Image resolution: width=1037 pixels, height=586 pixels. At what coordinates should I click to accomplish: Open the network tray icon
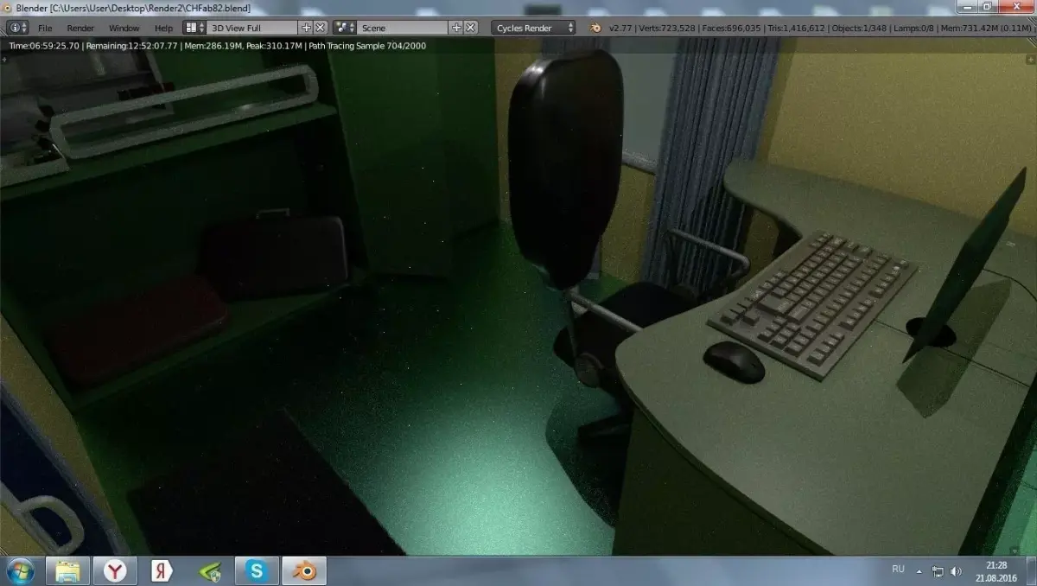(938, 571)
